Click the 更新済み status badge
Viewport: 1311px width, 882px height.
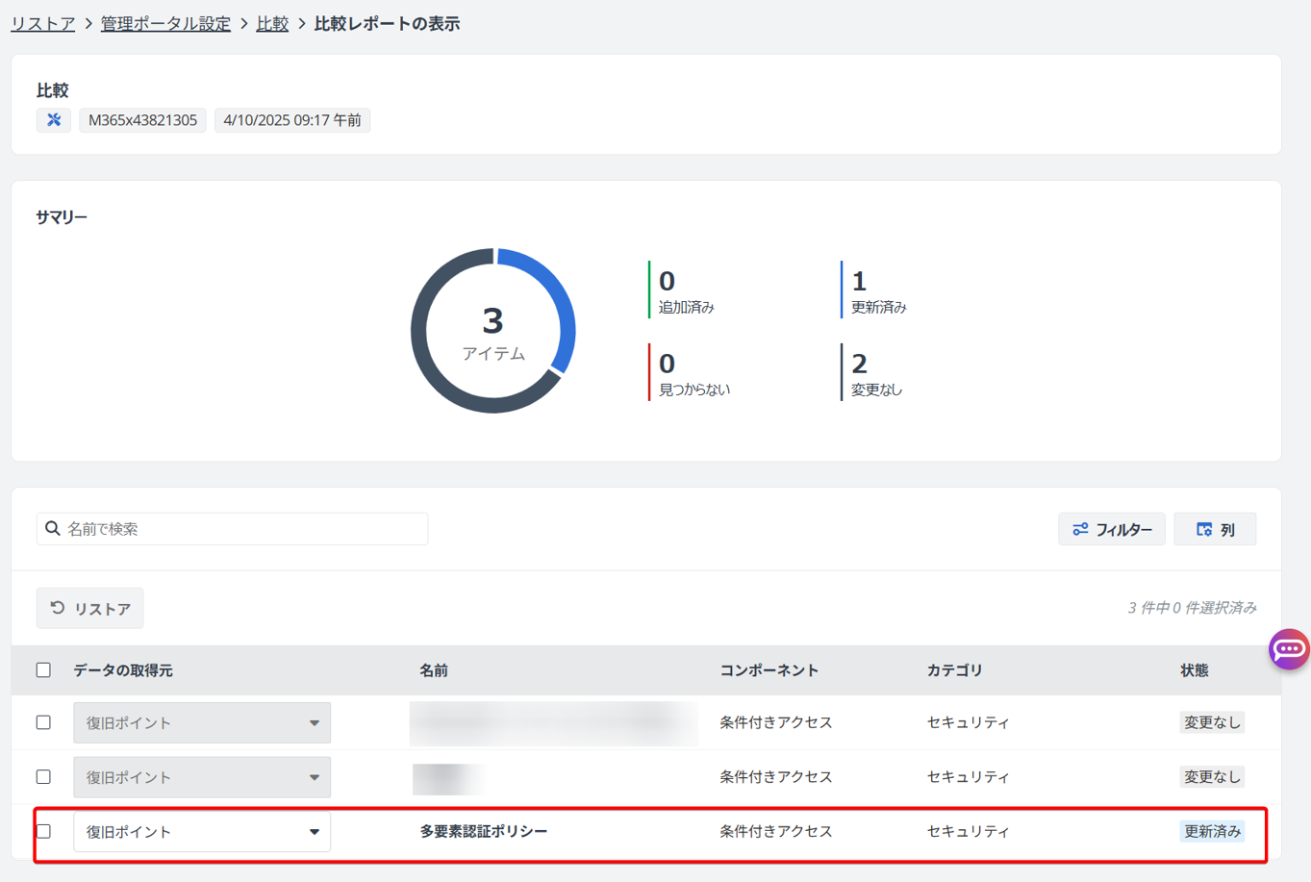pyautogui.click(x=1212, y=831)
